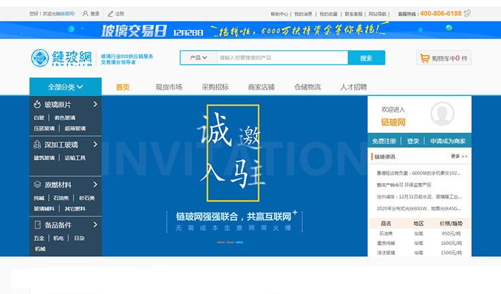This screenshot has width=501, height=294.
Task: Open 网站导航 in the top bar
Action: tap(378, 14)
